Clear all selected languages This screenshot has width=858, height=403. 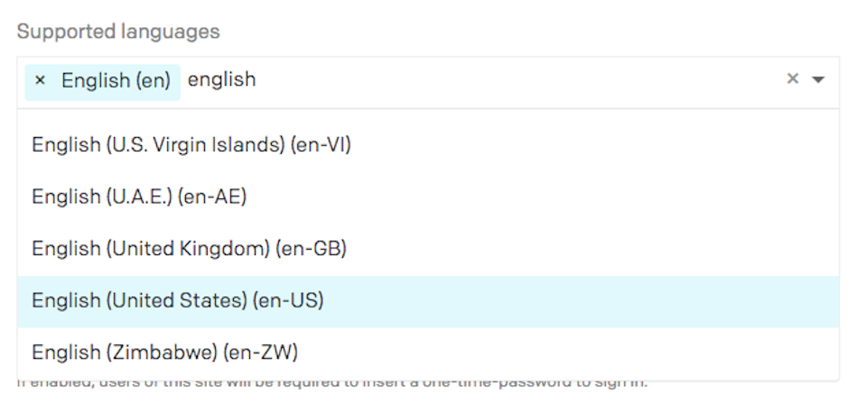point(792,79)
